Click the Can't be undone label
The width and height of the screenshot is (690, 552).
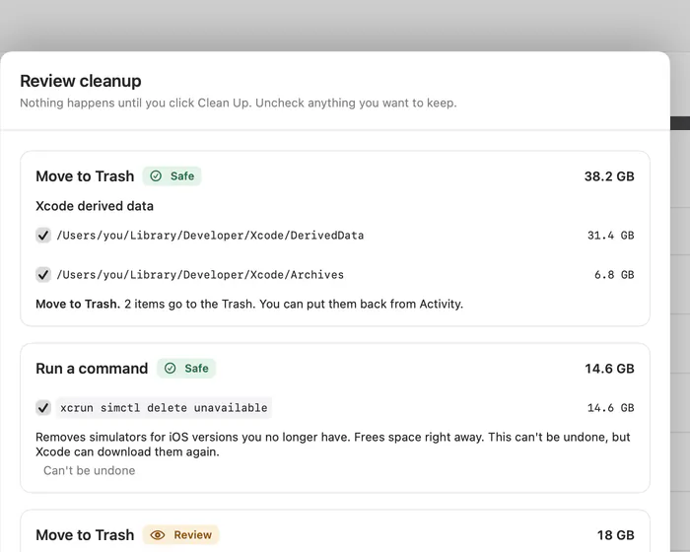click(x=90, y=470)
